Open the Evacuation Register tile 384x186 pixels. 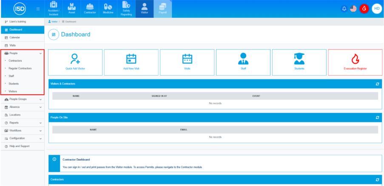[355, 62]
